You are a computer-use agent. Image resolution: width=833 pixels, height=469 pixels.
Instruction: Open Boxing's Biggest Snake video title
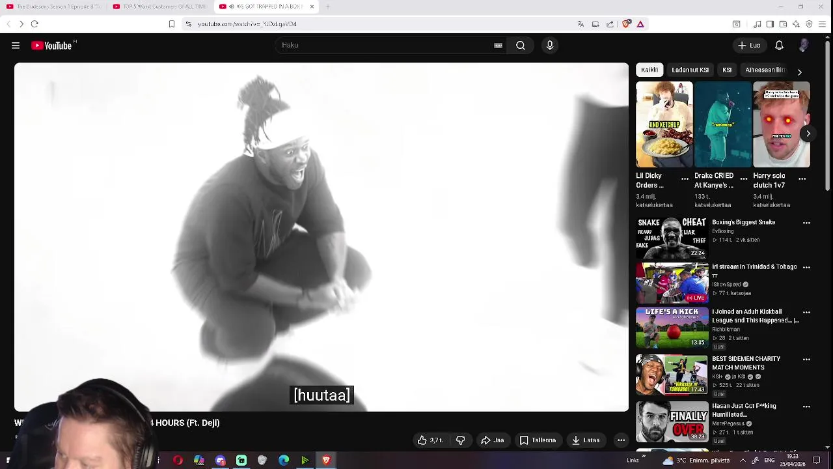(743, 222)
